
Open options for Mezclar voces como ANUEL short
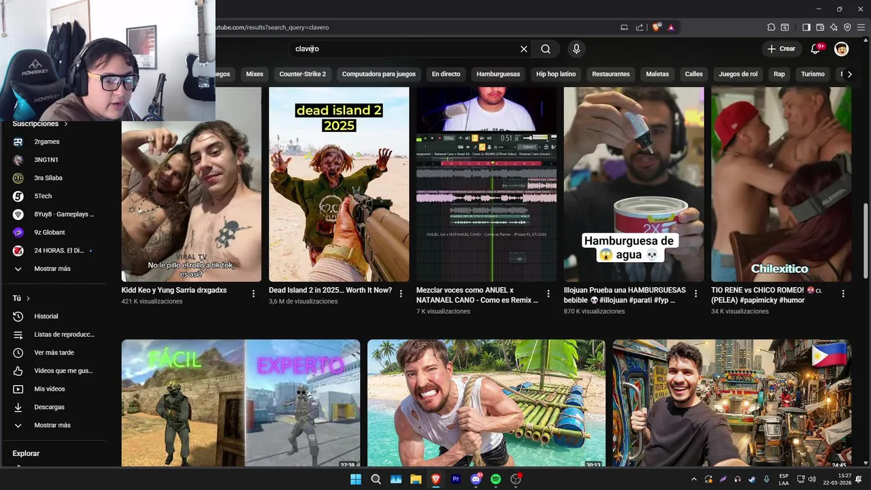click(548, 293)
